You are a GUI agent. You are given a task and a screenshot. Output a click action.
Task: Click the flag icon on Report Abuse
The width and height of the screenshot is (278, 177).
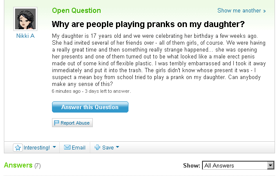coord(56,123)
